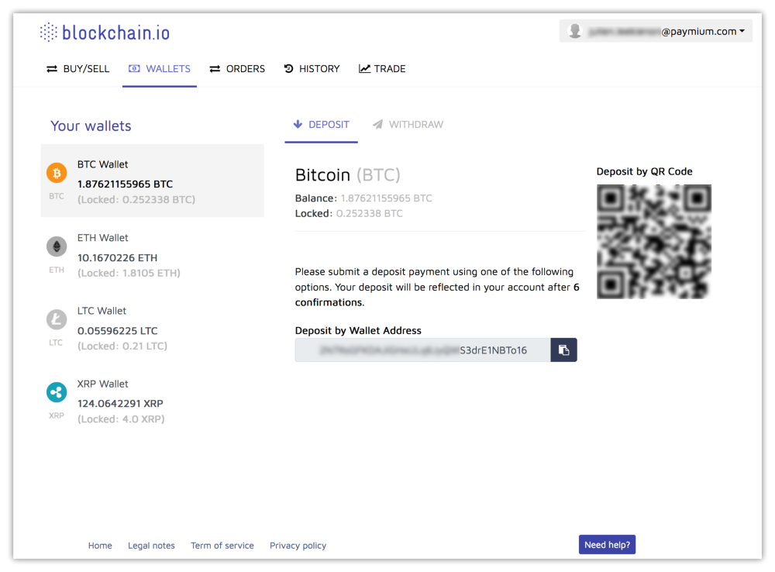The width and height of the screenshot is (775, 572).
Task: Select the DEPOSIT tab
Action: click(x=322, y=125)
